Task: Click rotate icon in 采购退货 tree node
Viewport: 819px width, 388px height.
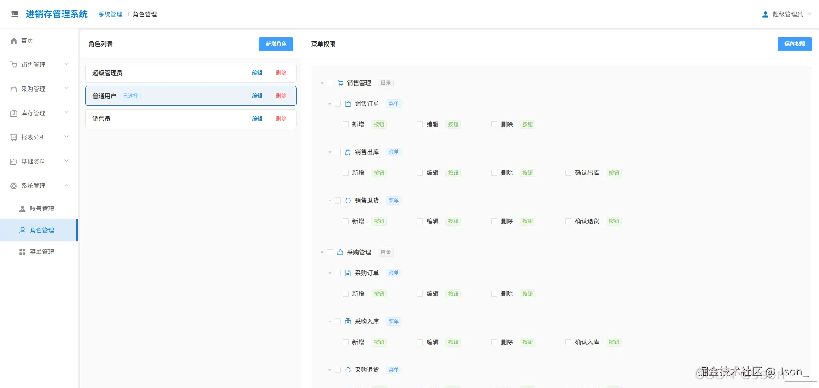Action: [x=348, y=370]
